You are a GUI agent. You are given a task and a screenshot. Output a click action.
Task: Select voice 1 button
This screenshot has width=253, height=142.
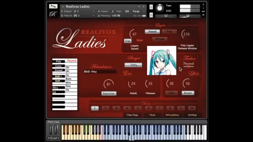[x=95, y=108]
